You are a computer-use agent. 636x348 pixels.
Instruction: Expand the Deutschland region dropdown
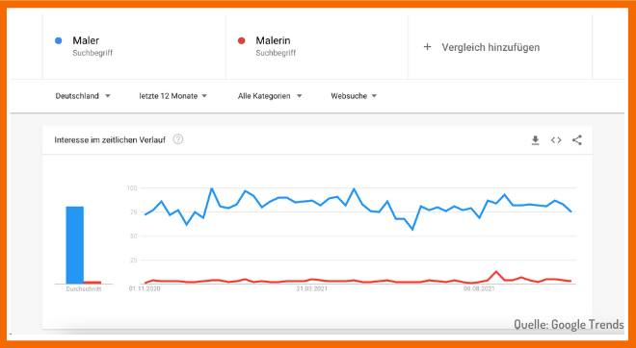tap(83, 96)
